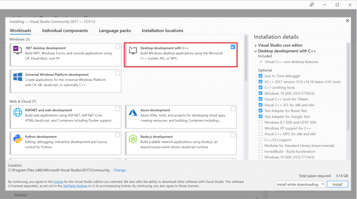
Task: Check the Azure development workload
Action: [233, 109]
